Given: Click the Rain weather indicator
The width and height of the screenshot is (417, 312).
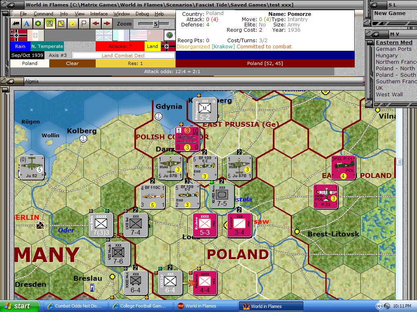Looking at the screenshot, I should (x=20, y=46).
